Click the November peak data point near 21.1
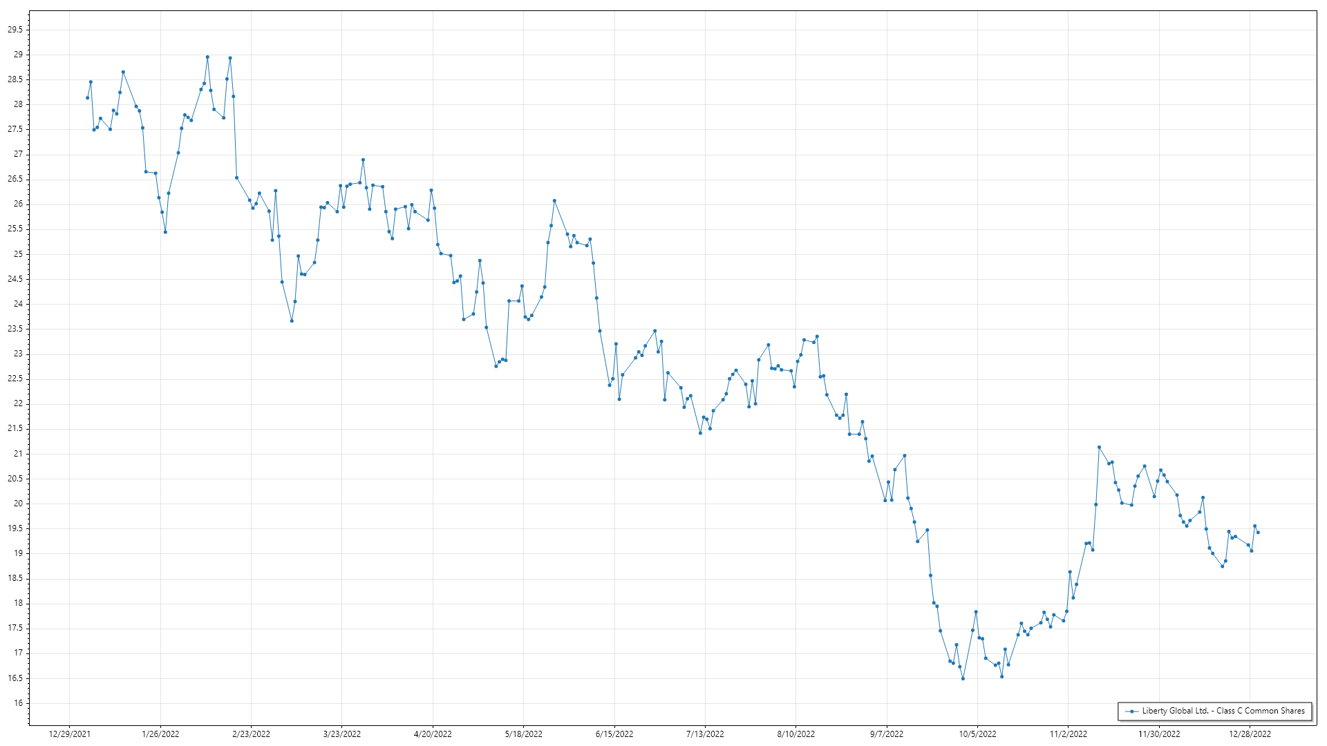1327x746 pixels. (1099, 447)
